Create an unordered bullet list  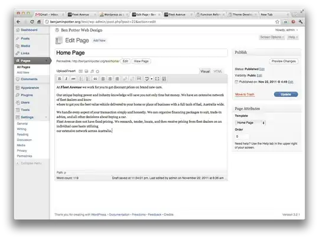tap(81, 78)
